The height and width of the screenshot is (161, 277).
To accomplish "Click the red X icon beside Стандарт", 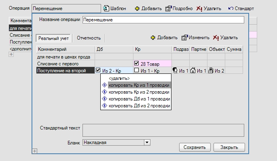I will [x=199, y=8].
